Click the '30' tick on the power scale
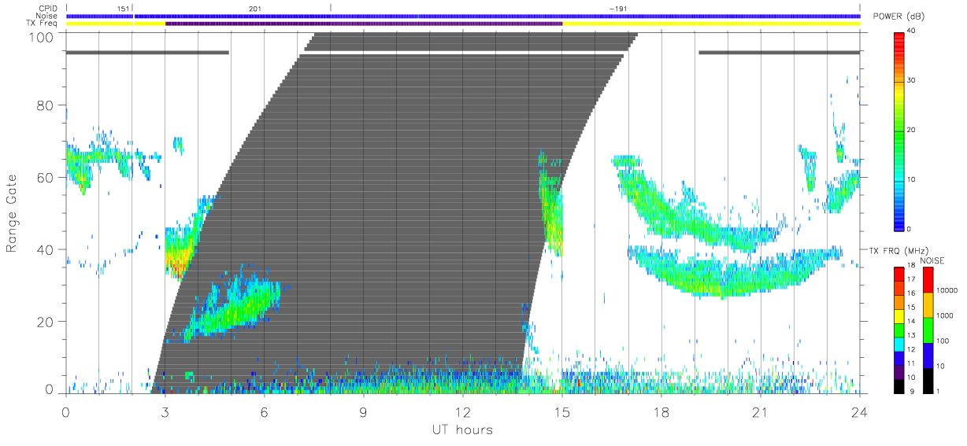 pos(912,81)
